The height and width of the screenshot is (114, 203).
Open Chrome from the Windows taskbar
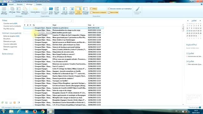pyautogui.click(x=43, y=111)
